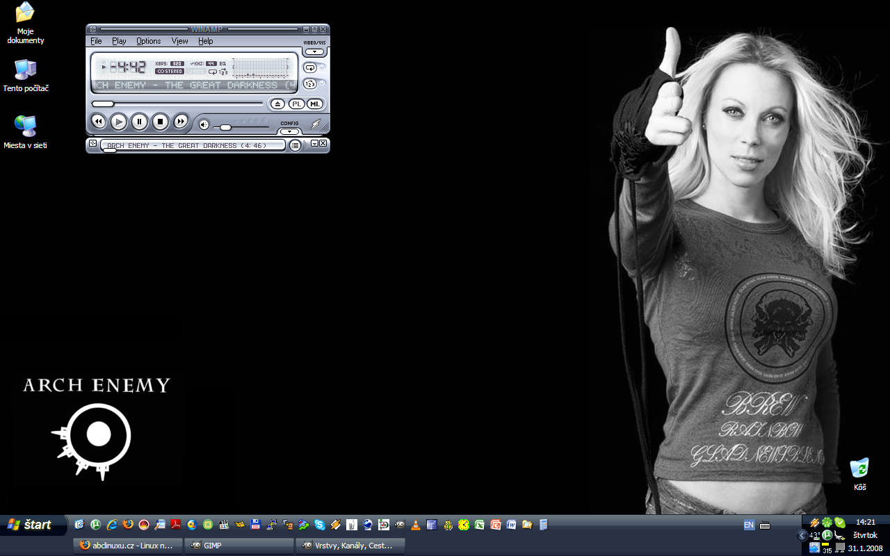Open Winamp's View menu
The width and height of the screenshot is (890, 556).
(x=179, y=41)
